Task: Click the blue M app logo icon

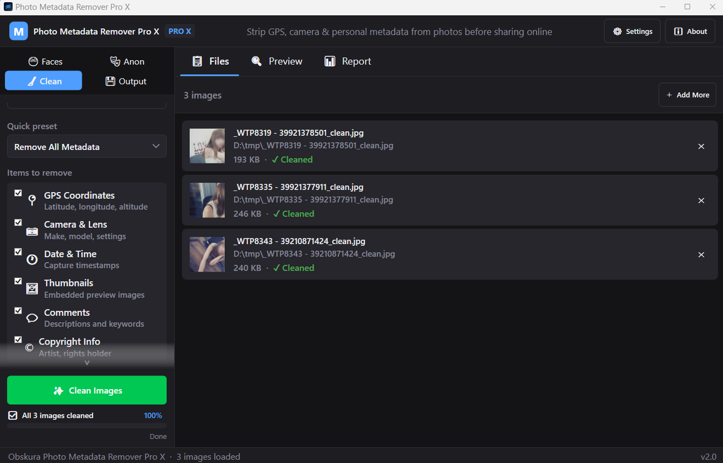Action: [19, 32]
